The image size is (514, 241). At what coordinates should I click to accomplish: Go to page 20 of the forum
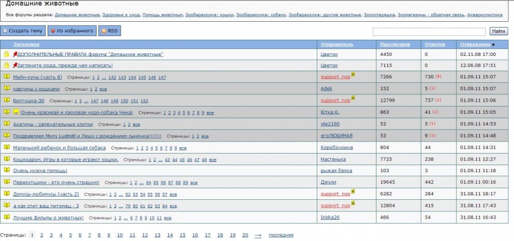(x=245, y=235)
